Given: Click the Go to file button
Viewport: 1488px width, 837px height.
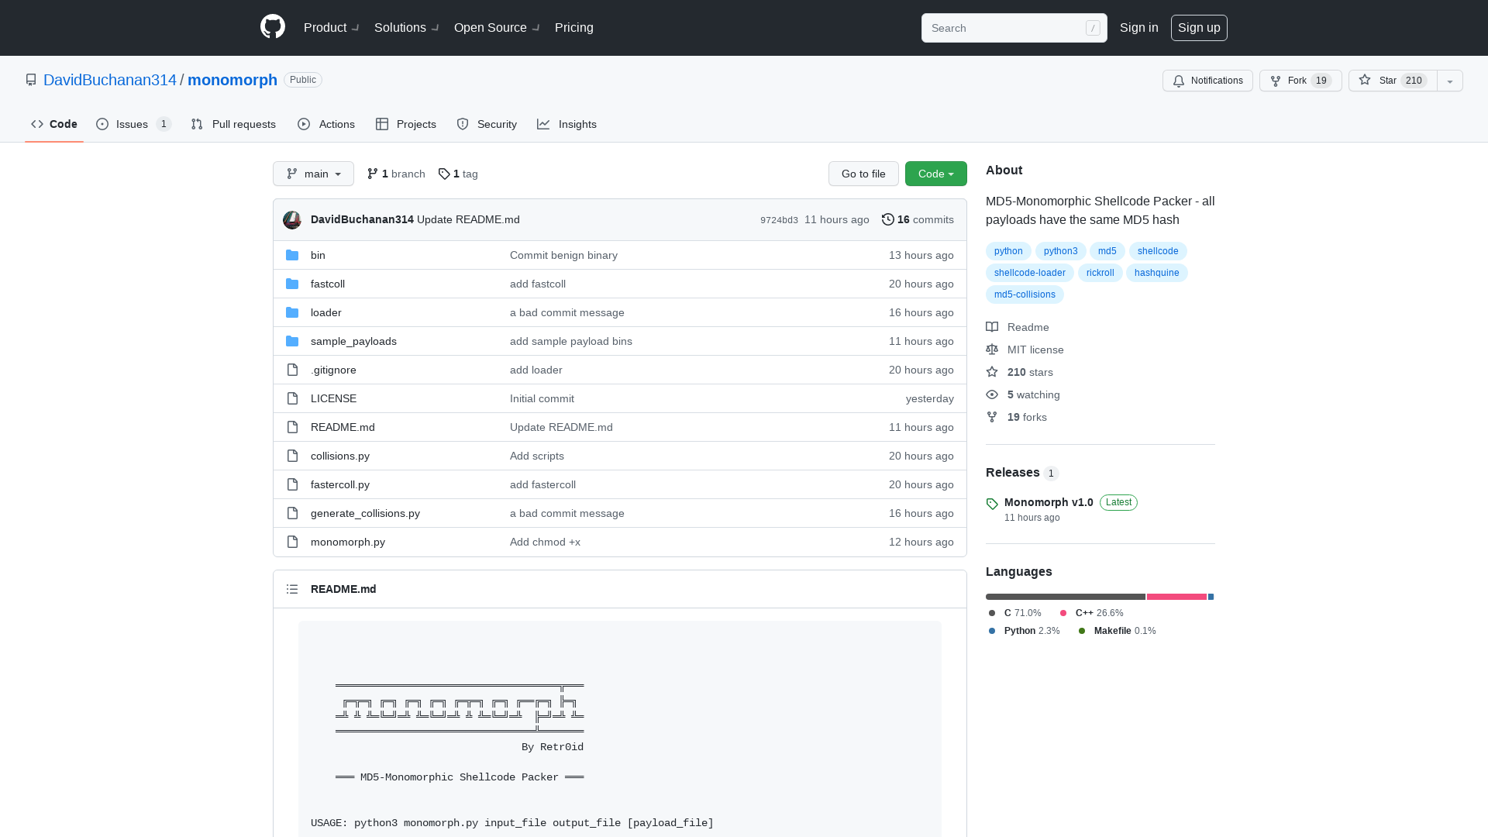Looking at the screenshot, I should tap(863, 174).
